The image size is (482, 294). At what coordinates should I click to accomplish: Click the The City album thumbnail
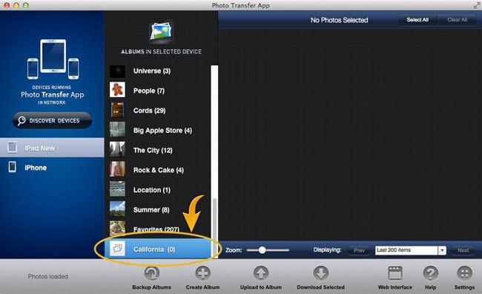pyautogui.click(x=117, y=149)
